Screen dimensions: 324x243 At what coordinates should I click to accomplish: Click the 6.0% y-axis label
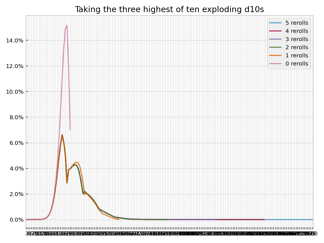16,143
